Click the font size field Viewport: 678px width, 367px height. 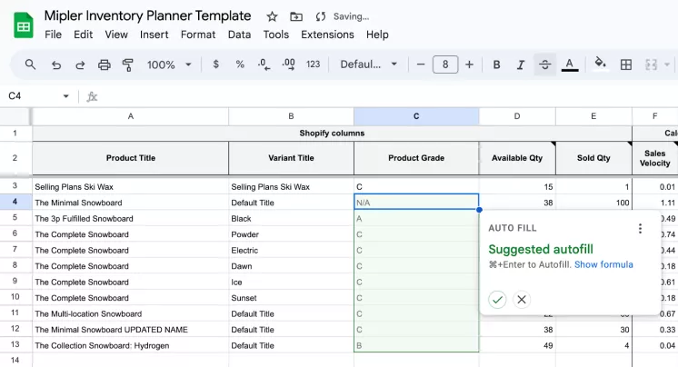click(x=445, y=64)
